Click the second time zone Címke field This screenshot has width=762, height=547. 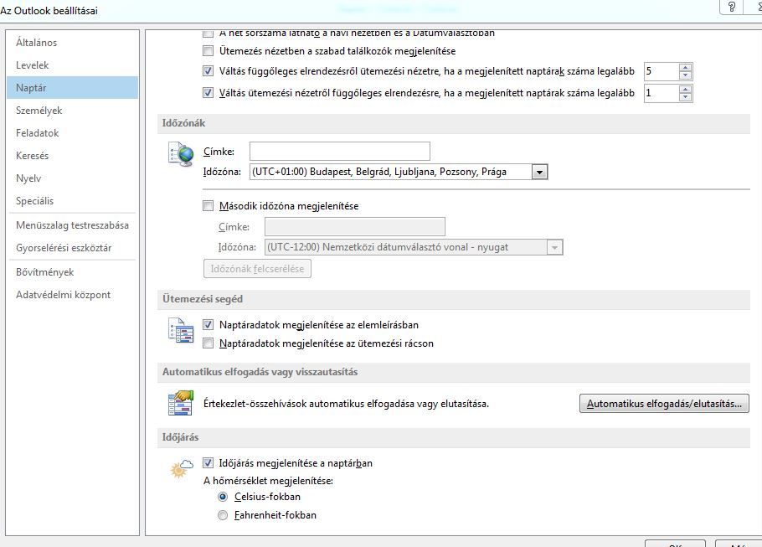[x=355, y=226]
